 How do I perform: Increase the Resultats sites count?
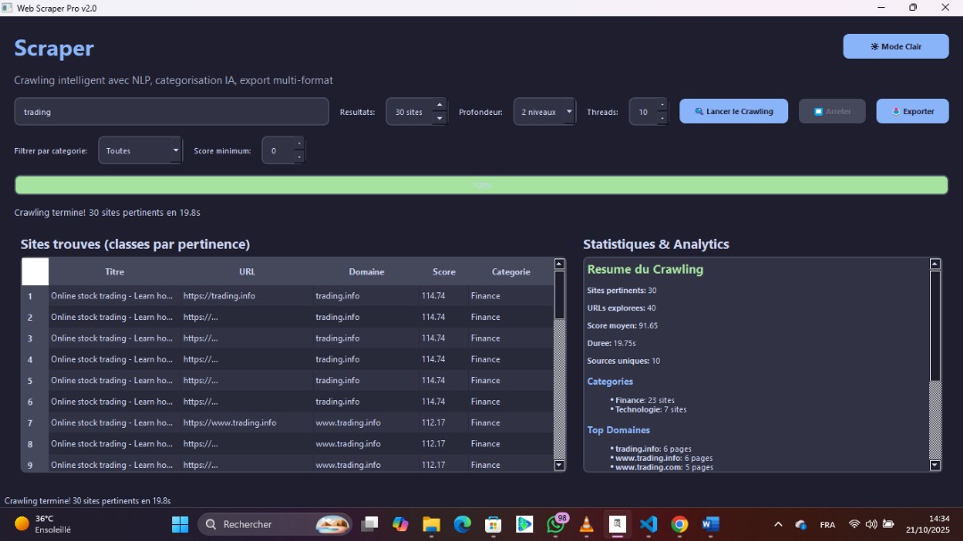pos(439,105)
